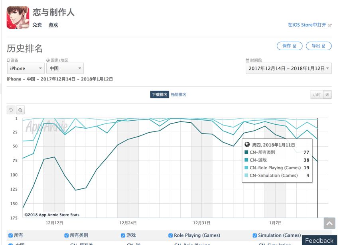Click the chart reset undo icon
Screen dimensions: 345x245
(11, 110)
